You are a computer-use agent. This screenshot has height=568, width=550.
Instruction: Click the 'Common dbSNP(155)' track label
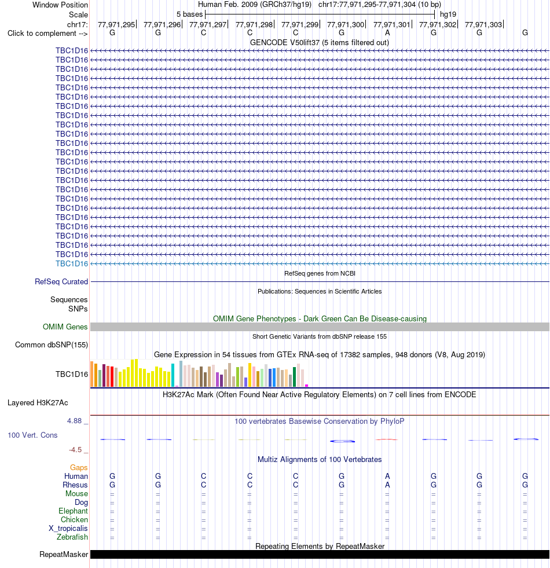point(52,345)
